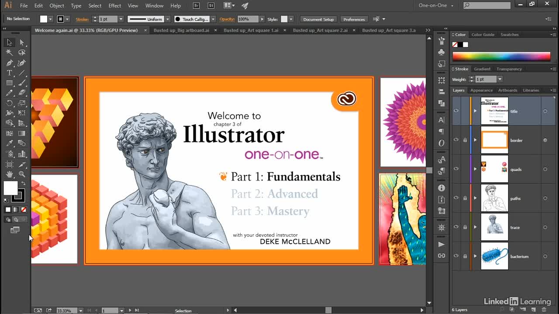Image resolution: width=559 pixels, height=314 pixels.
Task: Select the Eraser tool
Action: click(22, 93)
